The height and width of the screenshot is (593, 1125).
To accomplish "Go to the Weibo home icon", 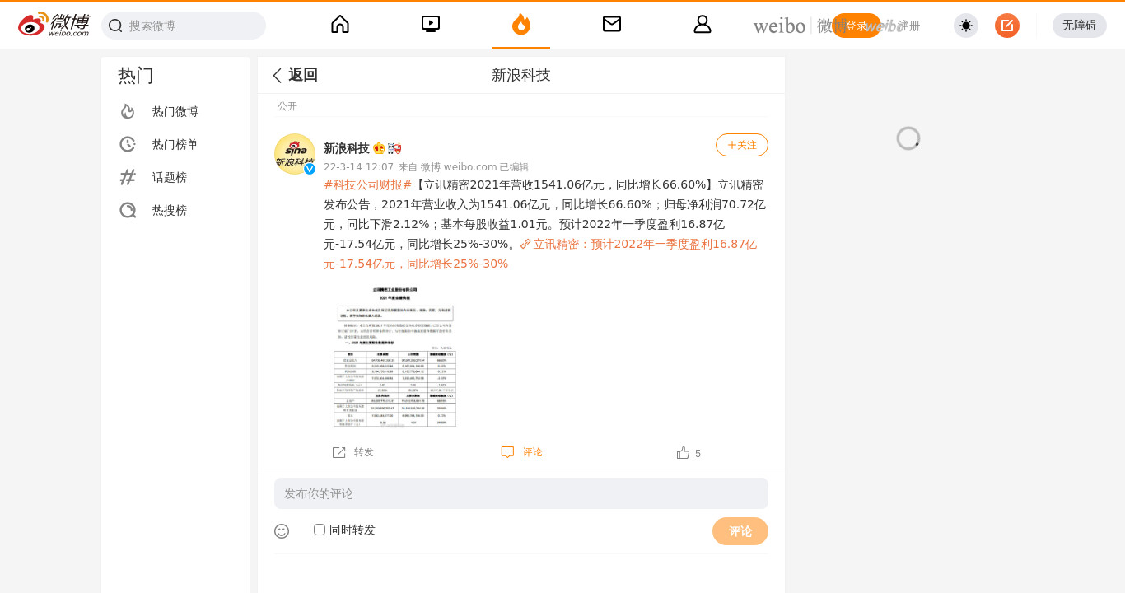I will tap(340, 24).
